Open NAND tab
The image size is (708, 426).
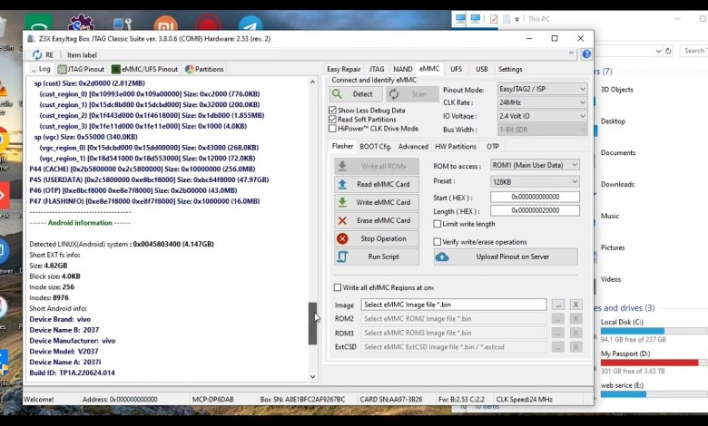402,69
